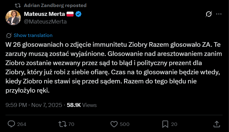Bookmark this post
This screenshot has height=132, width=229.
[x=165, y=124]
